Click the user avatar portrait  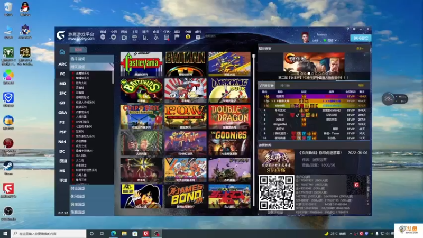305,37
